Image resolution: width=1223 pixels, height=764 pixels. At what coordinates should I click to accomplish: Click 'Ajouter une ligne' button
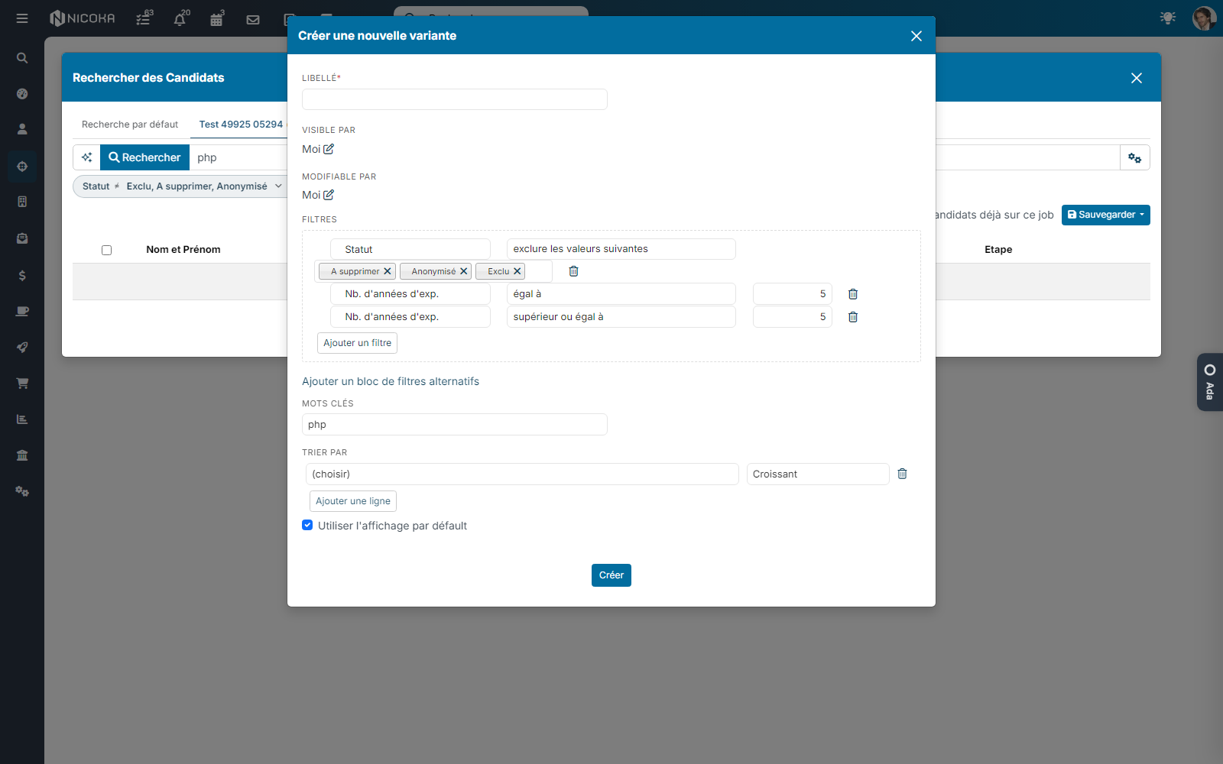pos(353,501)
